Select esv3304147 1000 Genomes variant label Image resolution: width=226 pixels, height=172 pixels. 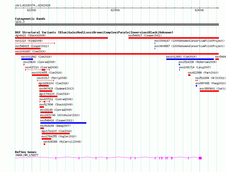click(189, 41)
